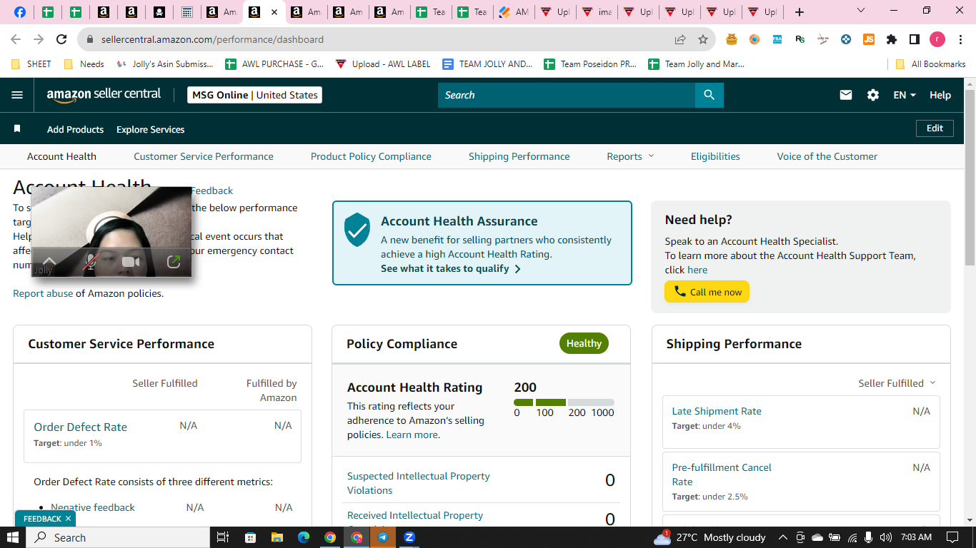The image size is (976, 548).
Task: Open the Pre-fulfillment Cancel Rate link
Action: point(722,475)
